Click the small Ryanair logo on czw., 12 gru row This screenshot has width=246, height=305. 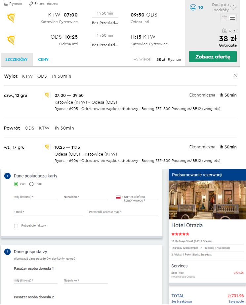pos(47,95)
